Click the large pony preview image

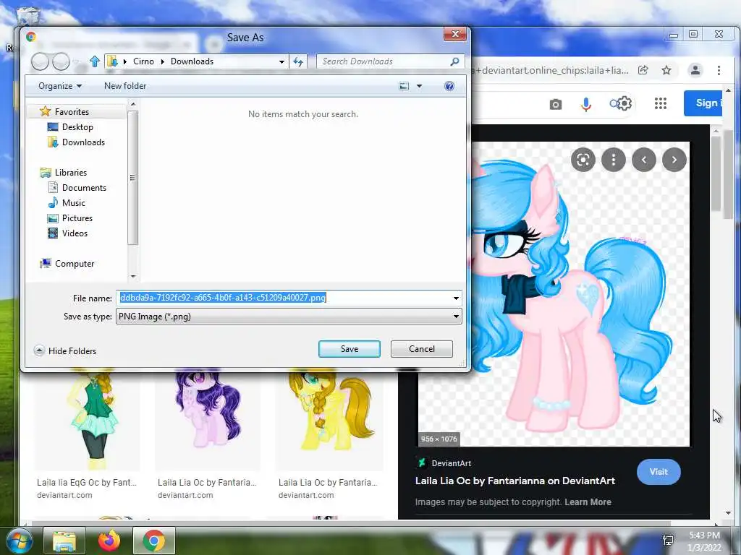tap(580, 293)
